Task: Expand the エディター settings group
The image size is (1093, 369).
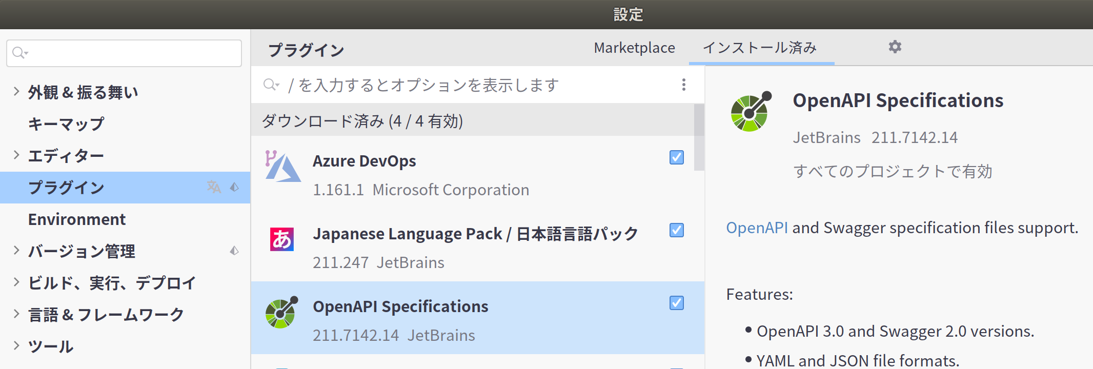Action: pyautogui.click(x=16, y=155)
